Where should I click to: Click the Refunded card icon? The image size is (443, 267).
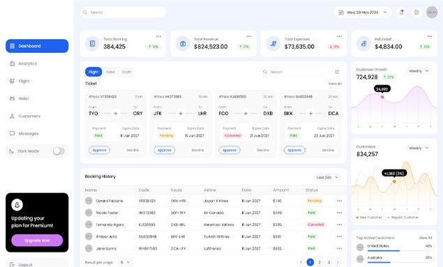pos(363,44)
